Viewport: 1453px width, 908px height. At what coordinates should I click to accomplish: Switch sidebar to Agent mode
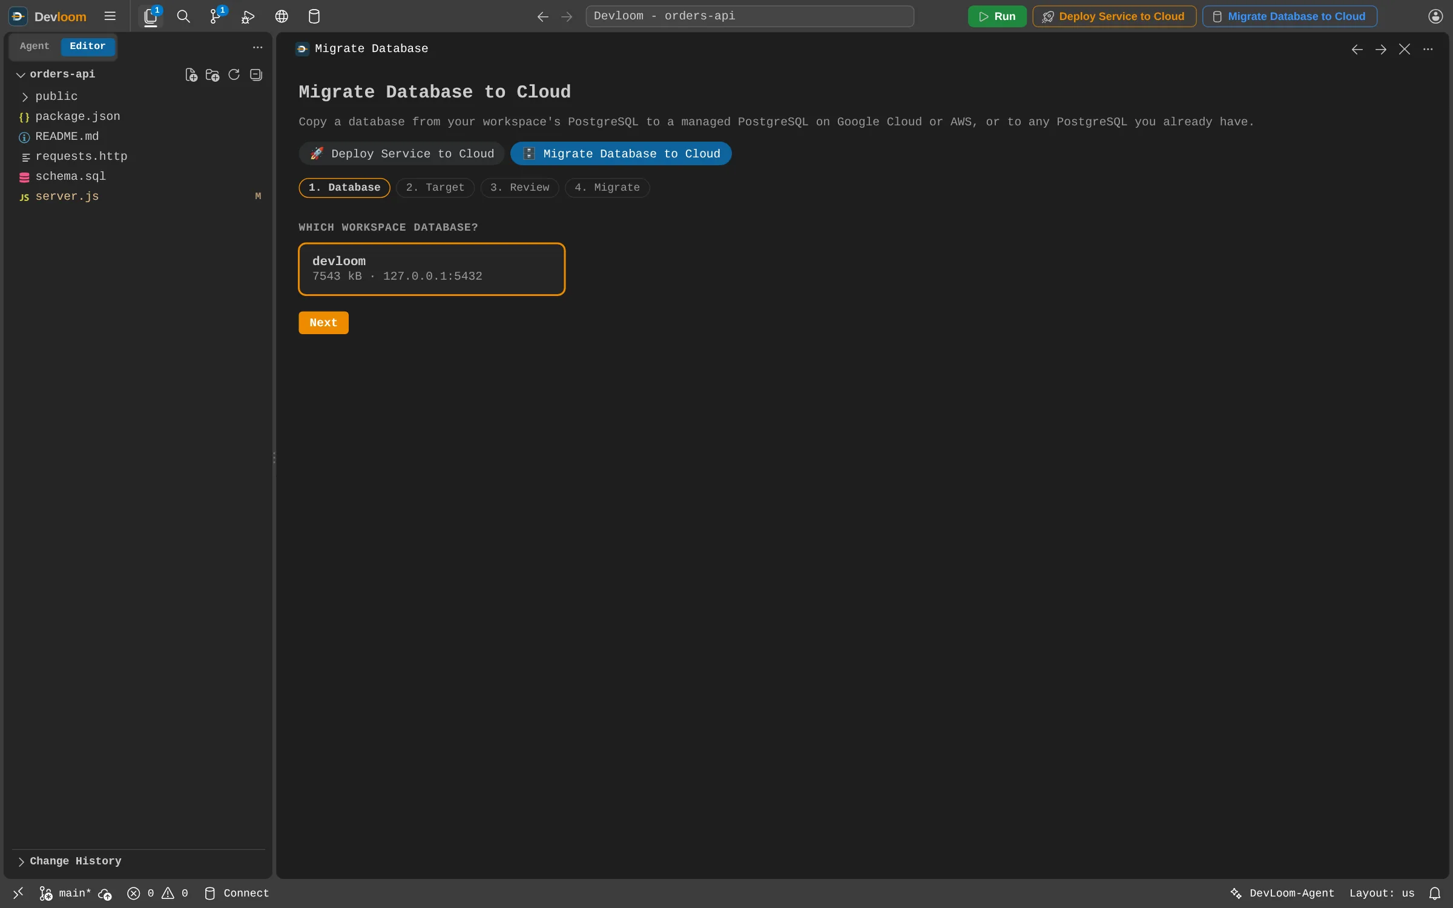(35, 46)
